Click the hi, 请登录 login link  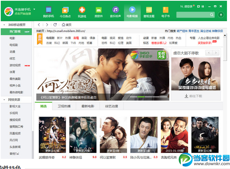tap(186, 6)
